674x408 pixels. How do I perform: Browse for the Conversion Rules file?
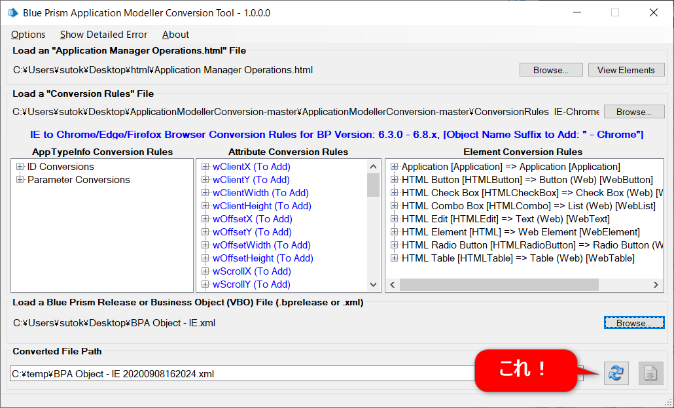(x=633, y=112)
